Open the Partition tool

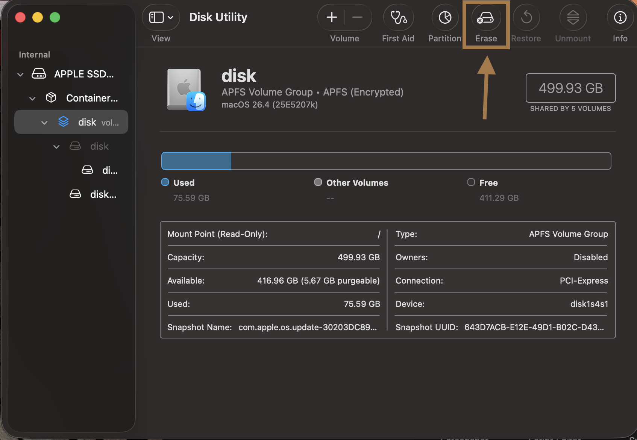click(444, 17)
